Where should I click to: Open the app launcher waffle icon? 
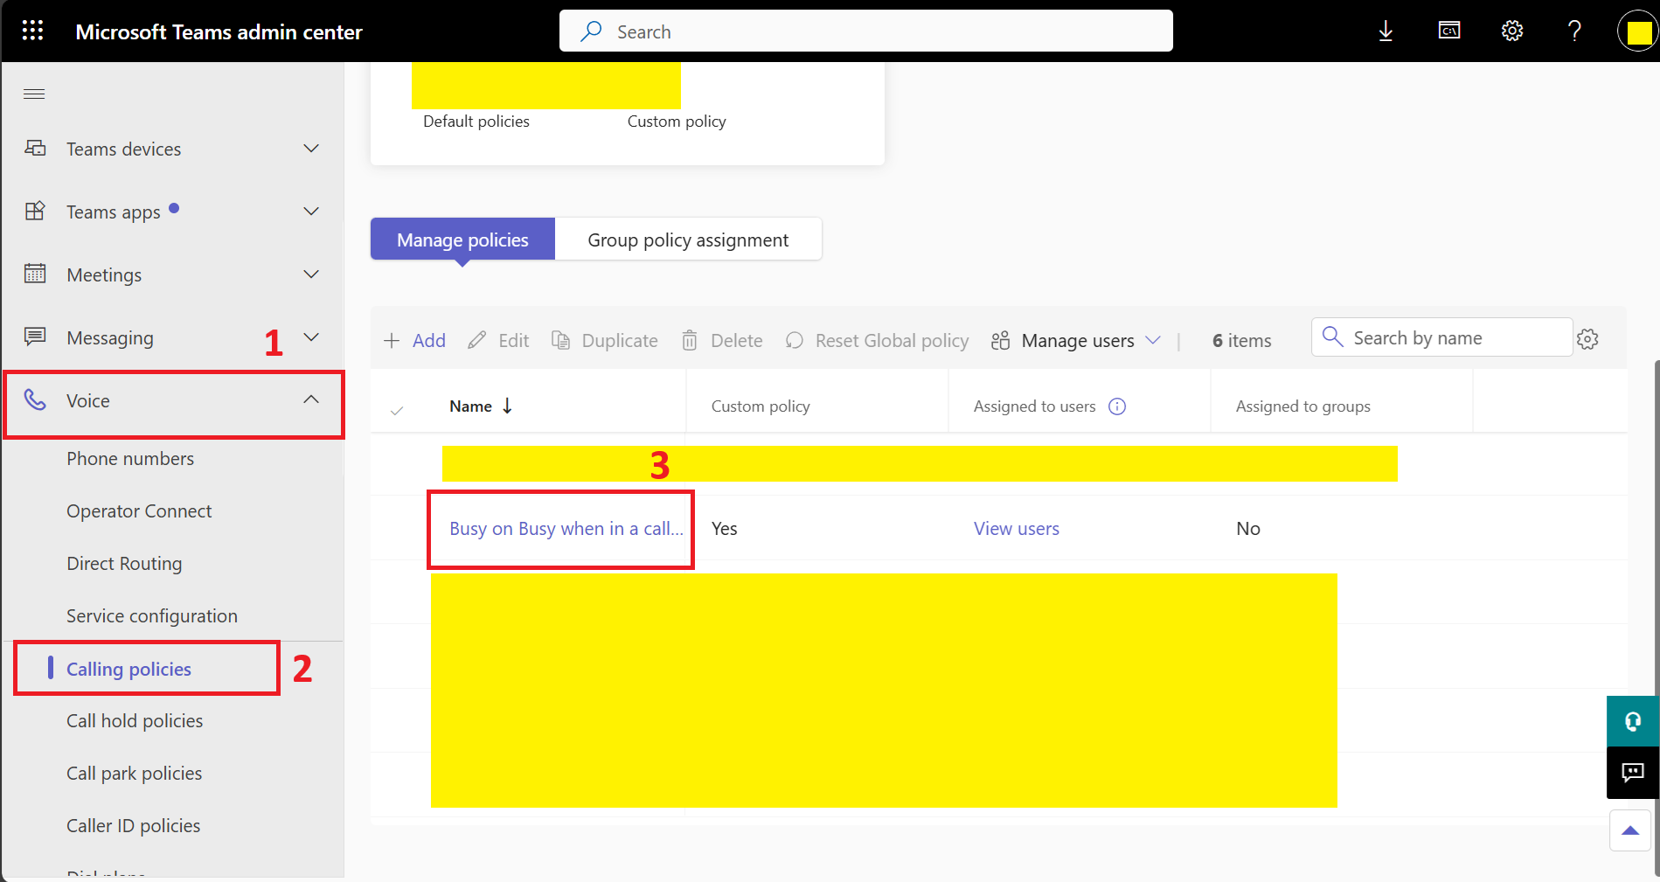[32, 31]
